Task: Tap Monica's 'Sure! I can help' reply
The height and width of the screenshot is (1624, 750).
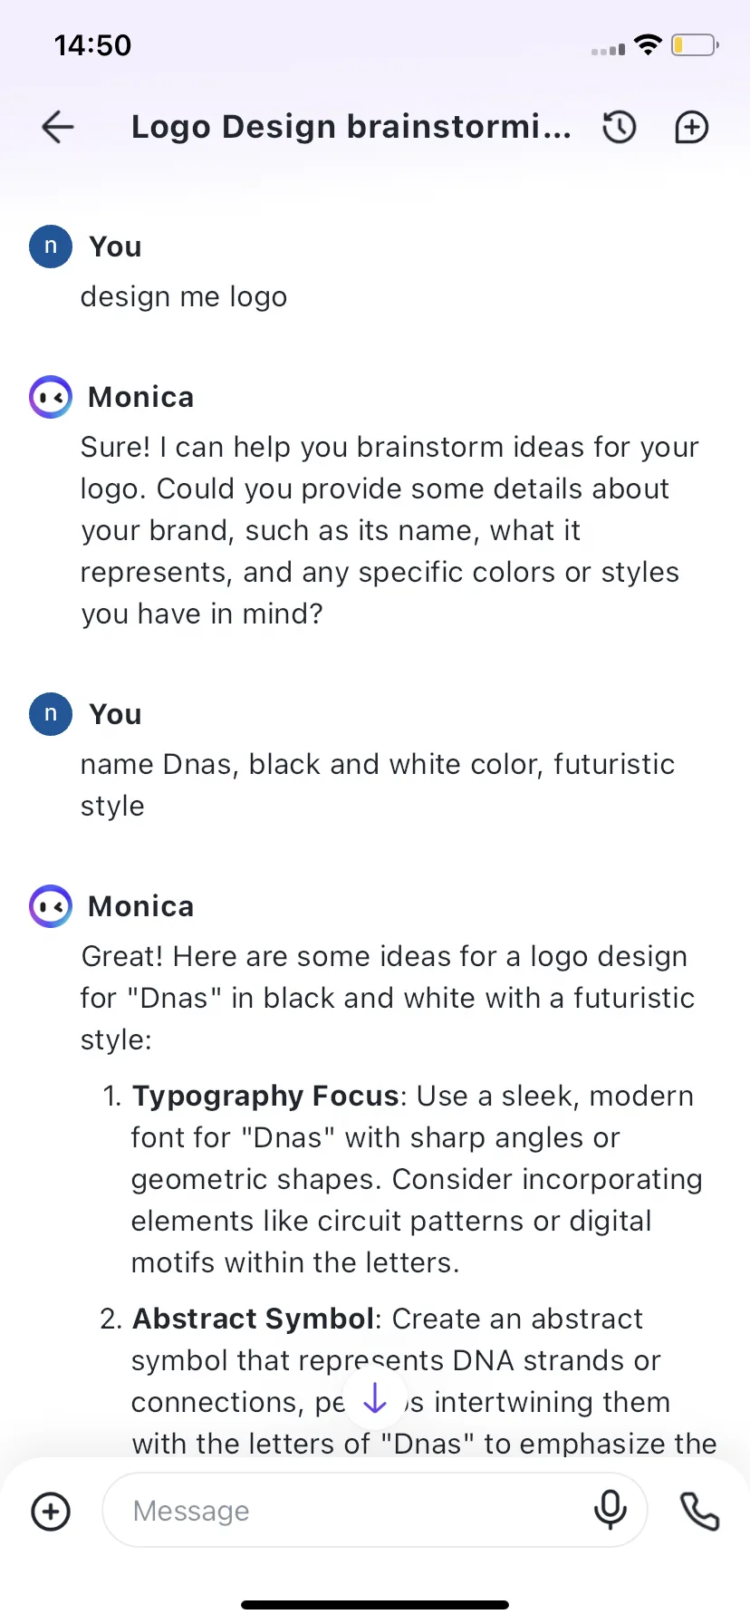Action: click(389, 530)
